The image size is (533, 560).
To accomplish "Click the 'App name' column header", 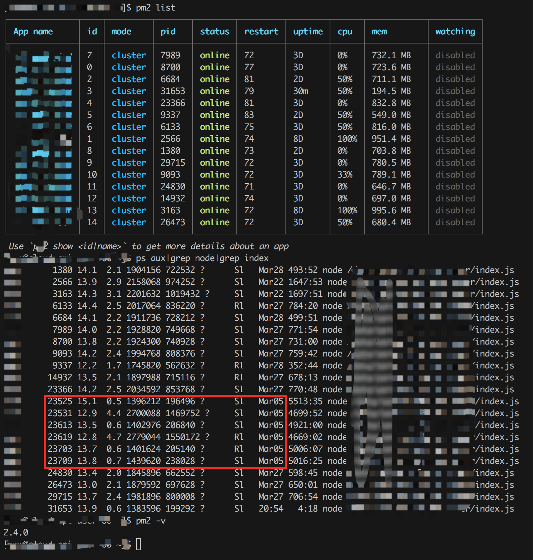I will pyautogui.click(x=33, y=32).
